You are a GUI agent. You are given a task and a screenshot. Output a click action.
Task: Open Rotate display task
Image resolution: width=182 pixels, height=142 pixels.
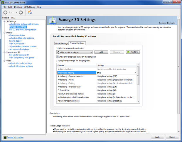16,41
